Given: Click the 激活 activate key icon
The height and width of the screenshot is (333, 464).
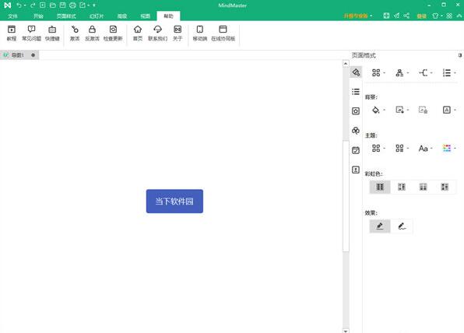Looking at the screenshot, I should (75, 33).
